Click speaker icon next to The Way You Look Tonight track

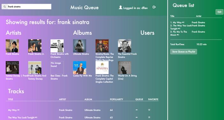pos(36,117)
